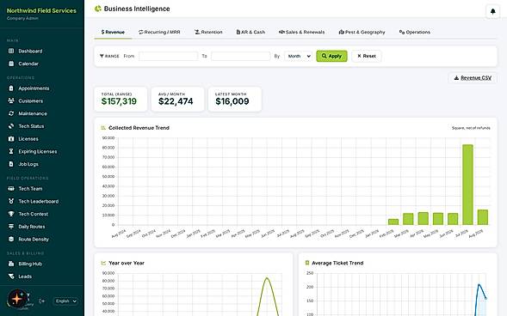Click the Appointments clipboard icon

(11, 88)
